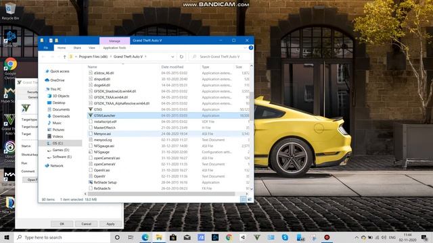Click the Manage contextual tab

[x=114, y=40]
